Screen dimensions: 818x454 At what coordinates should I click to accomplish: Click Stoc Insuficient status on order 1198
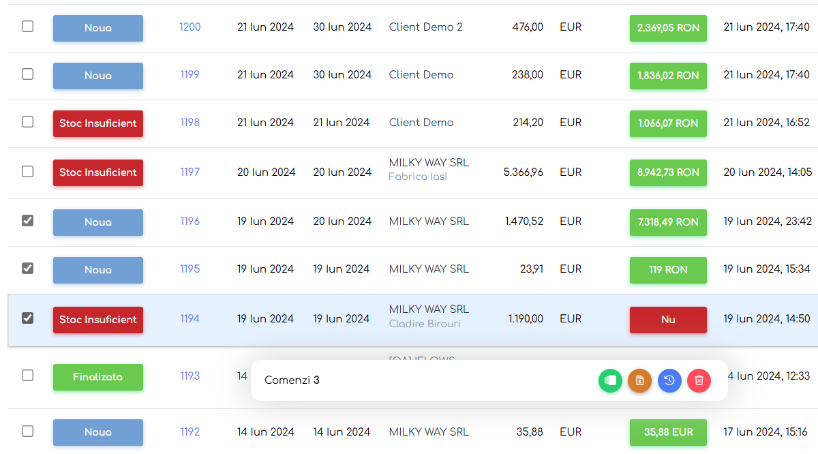click(x=98, y=123)
